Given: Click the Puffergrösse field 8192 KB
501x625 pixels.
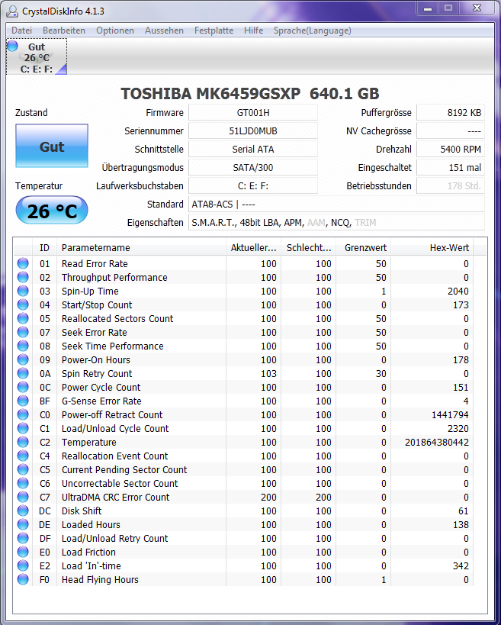Looking at the screenshot, I should [451, 112].
